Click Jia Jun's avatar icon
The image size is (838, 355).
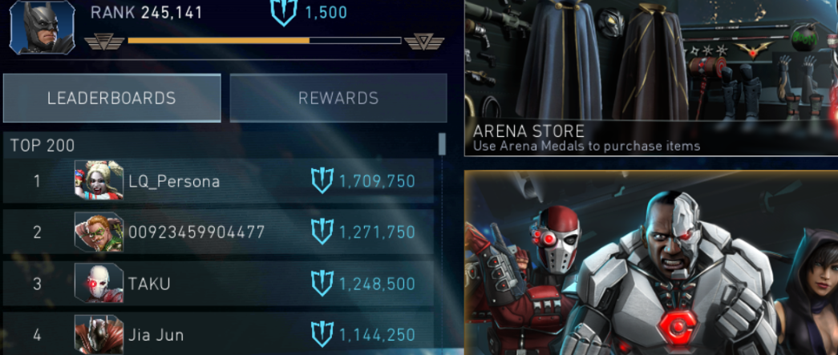click(99, 334)
